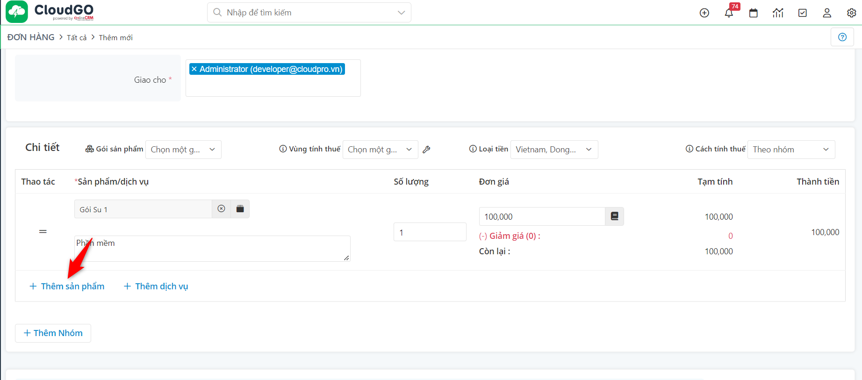
Task: Click Thêm mới breadcrumb
Action: pos(116,37)
